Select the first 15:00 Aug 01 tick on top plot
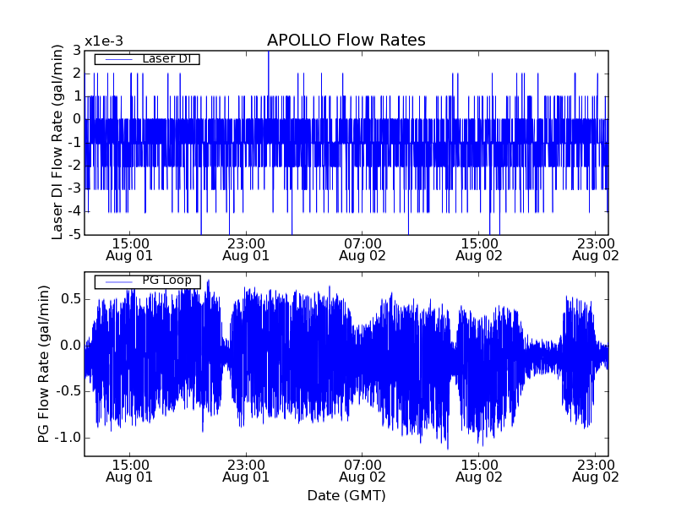Screen dimensions: 676x507 pos(129,248)
